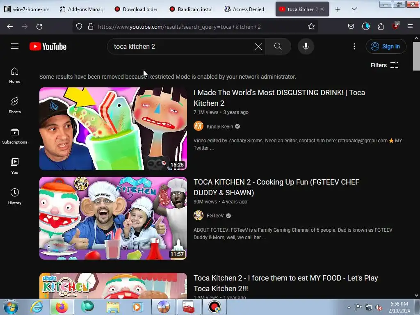The width and height of the screenshot is (420, 315).
Task: Bookmark this page with the star icon
Action: [311, 27]
